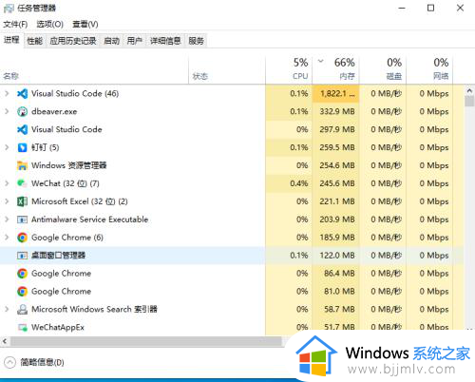This screenshot has width=475, height=382.
Task: Select the 桌面窗口管理器 process row
Action: pyautogui.click(x=232, y=256)
